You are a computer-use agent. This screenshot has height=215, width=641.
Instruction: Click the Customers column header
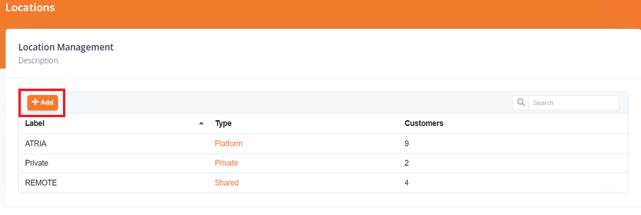coord(424,123)
